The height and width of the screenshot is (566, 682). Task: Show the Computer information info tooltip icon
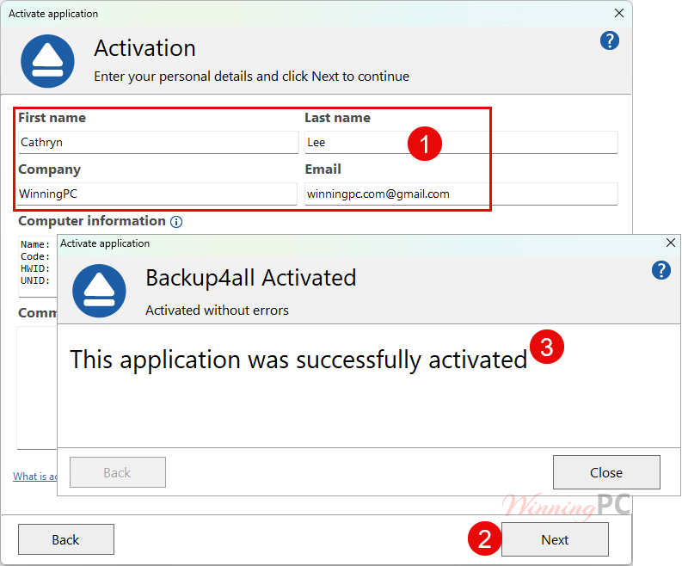(176, 222)
